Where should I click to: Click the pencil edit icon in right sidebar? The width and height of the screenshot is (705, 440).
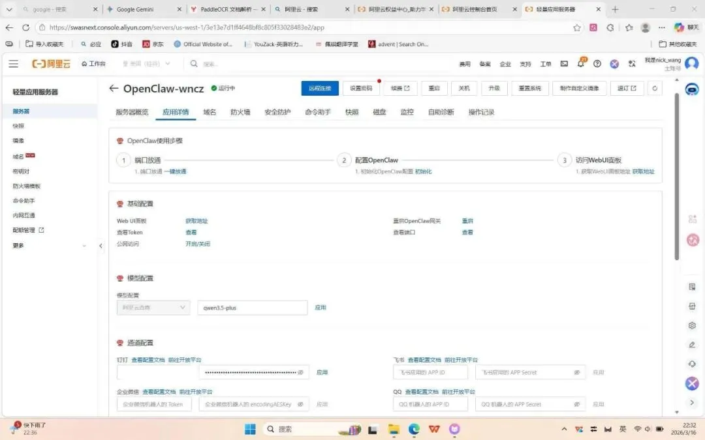point(692,345)
